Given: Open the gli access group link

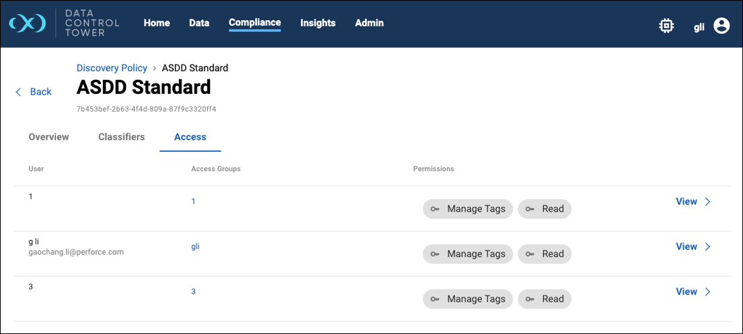Looking at the screenshot, I should click(x=195, y=247).
